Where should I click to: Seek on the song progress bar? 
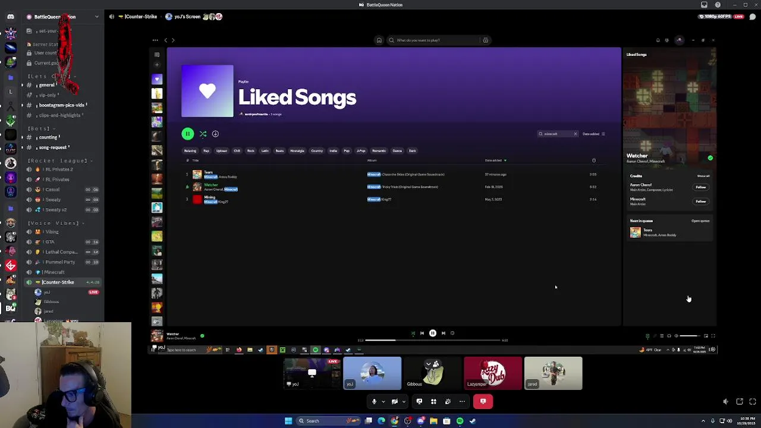click(x=433, y=340)
